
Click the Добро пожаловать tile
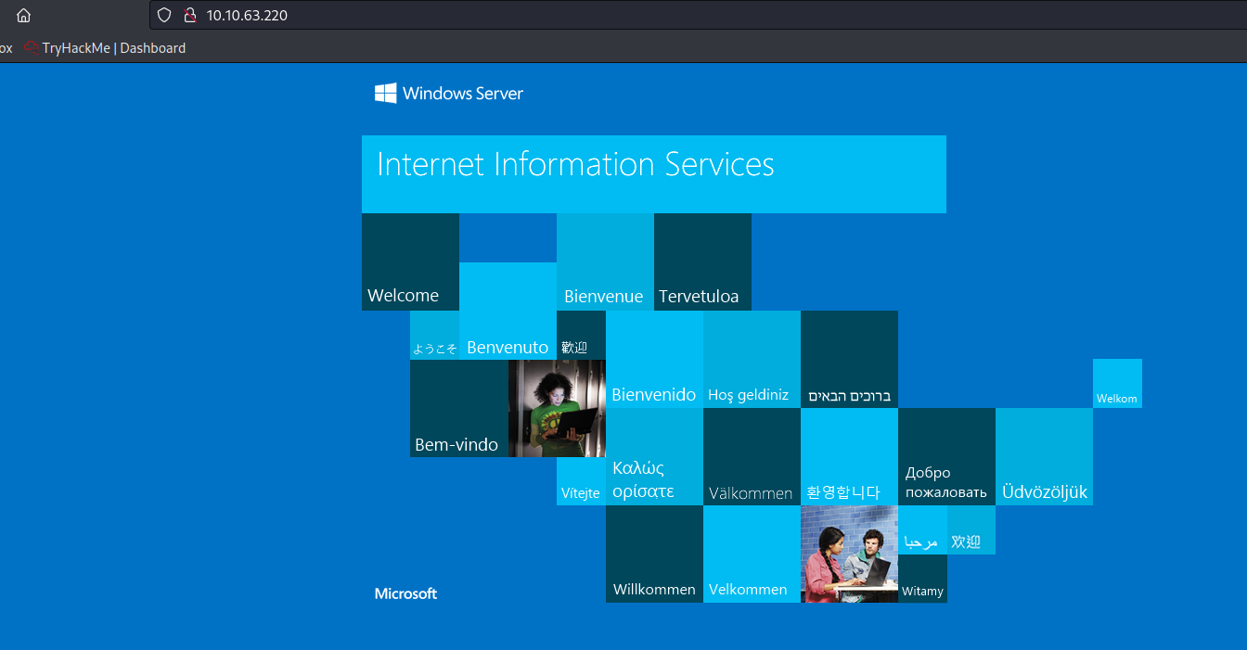point(946,456)
